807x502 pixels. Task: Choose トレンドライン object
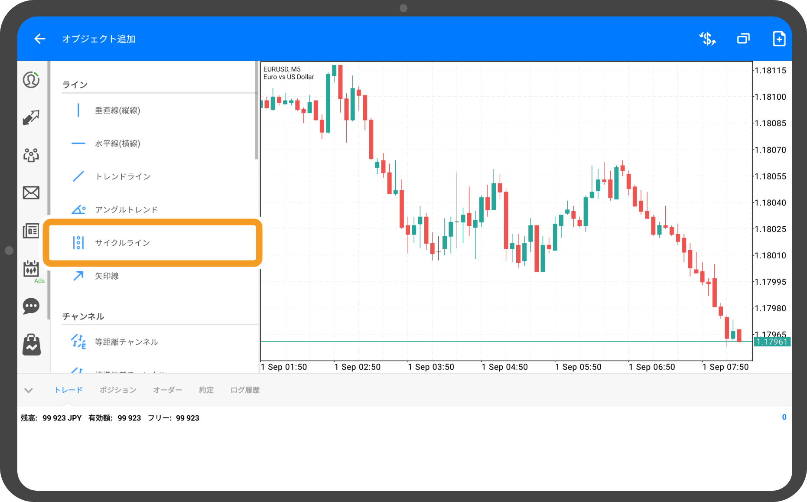(x=123, y=176)
